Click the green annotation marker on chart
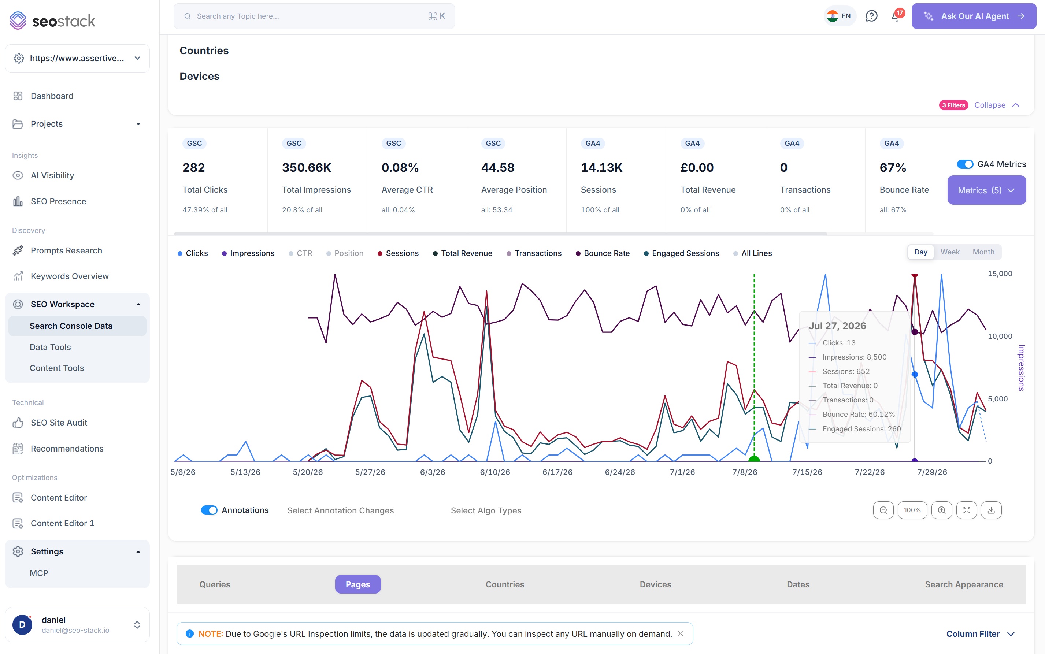1045x654 pixels. point(754,459)
